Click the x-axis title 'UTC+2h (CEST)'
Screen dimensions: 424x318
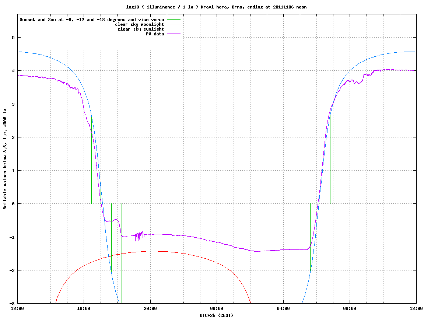tap(216, 315)
